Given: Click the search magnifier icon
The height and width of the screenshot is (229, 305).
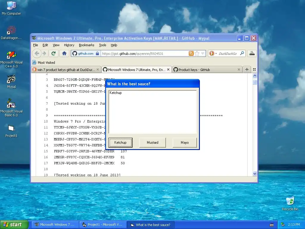Looking at the screenshot, I should point(242,53).
